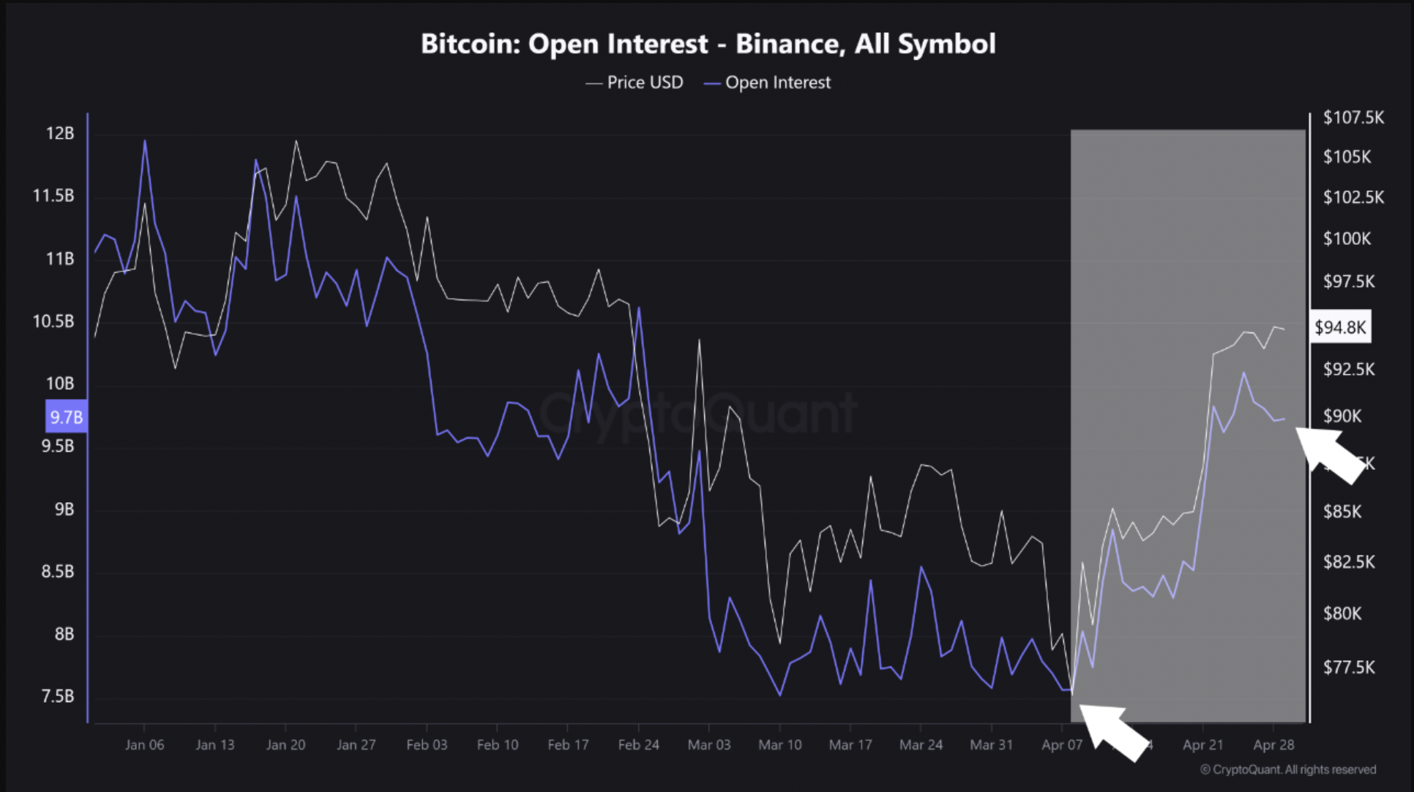Click the white $94.8K price badge

[x=1340, y=327]
